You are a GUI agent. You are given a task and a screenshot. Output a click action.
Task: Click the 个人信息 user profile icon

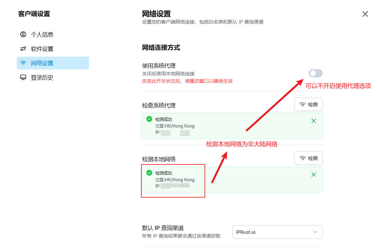(x=23, y=34)
